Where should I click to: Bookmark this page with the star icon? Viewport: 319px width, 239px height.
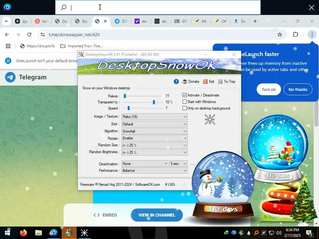[280, 35]
